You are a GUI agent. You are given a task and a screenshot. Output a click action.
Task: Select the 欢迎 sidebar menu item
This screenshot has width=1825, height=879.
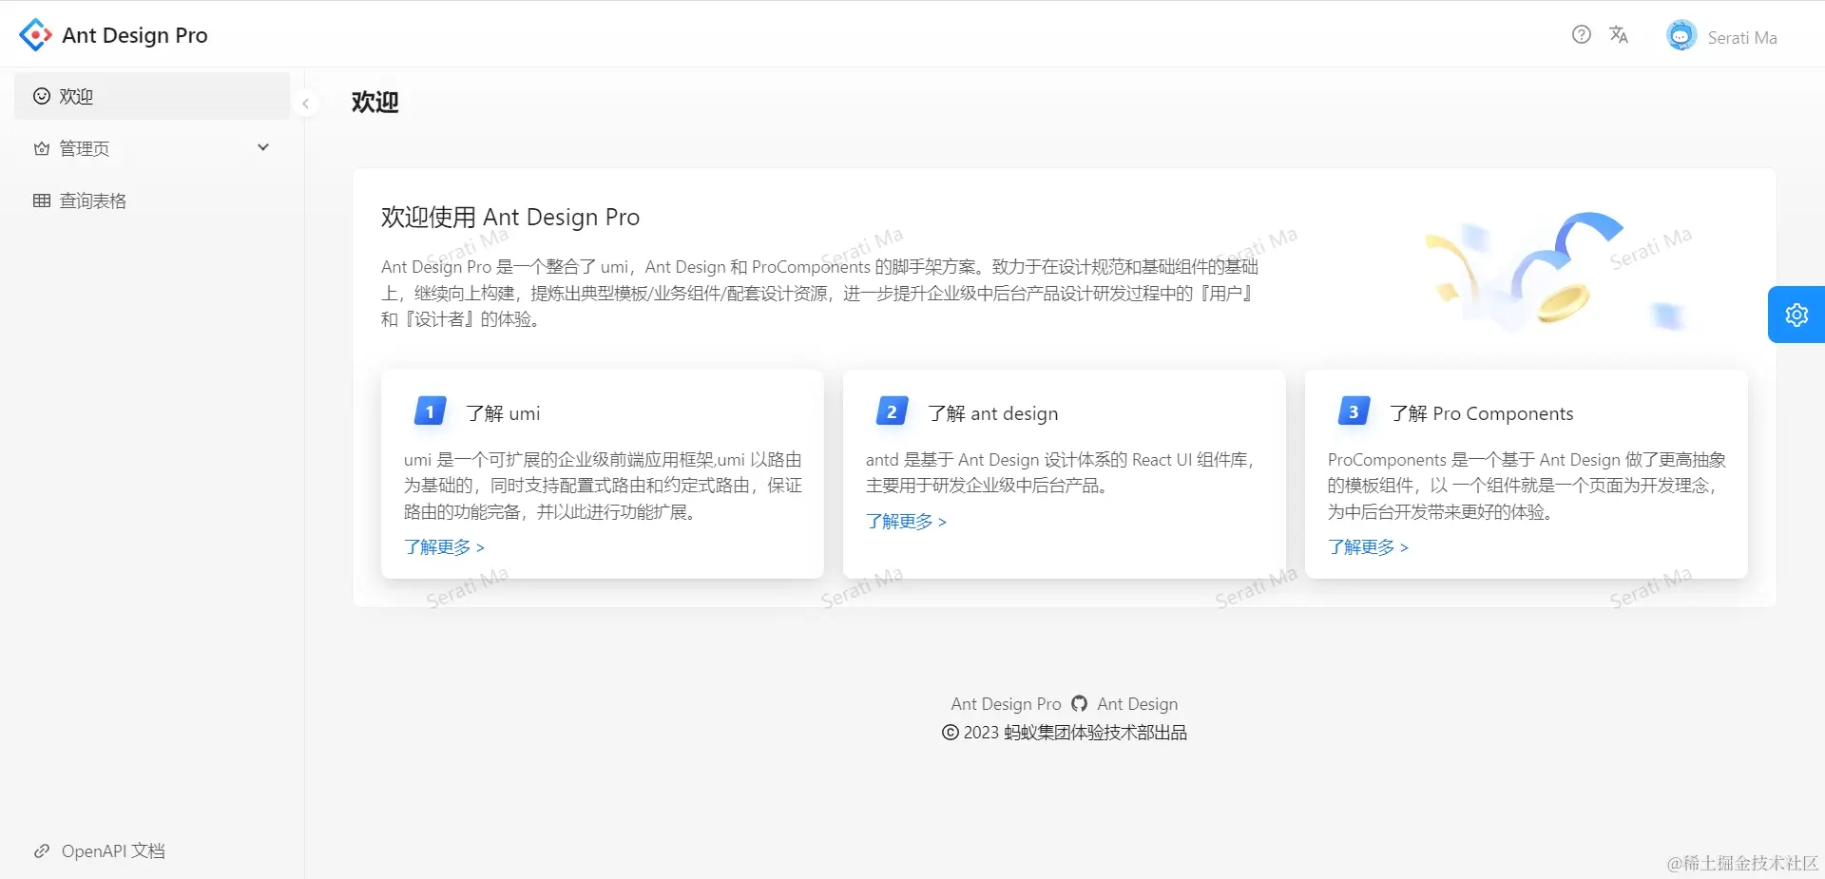point(152,96)
